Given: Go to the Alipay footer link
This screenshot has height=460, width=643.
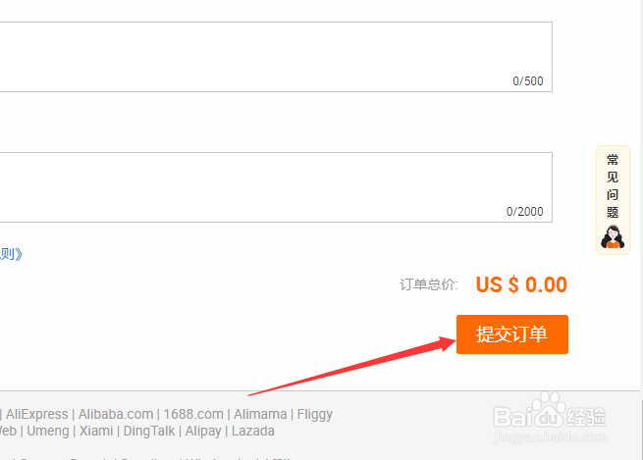Looking at the screenshot, I should pyautogui.click(x=204, y=431).
